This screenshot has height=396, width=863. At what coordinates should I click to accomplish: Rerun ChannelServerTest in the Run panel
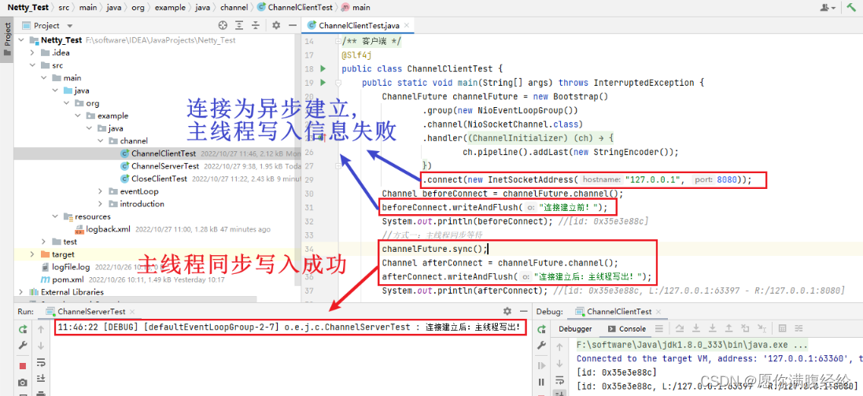23,329
